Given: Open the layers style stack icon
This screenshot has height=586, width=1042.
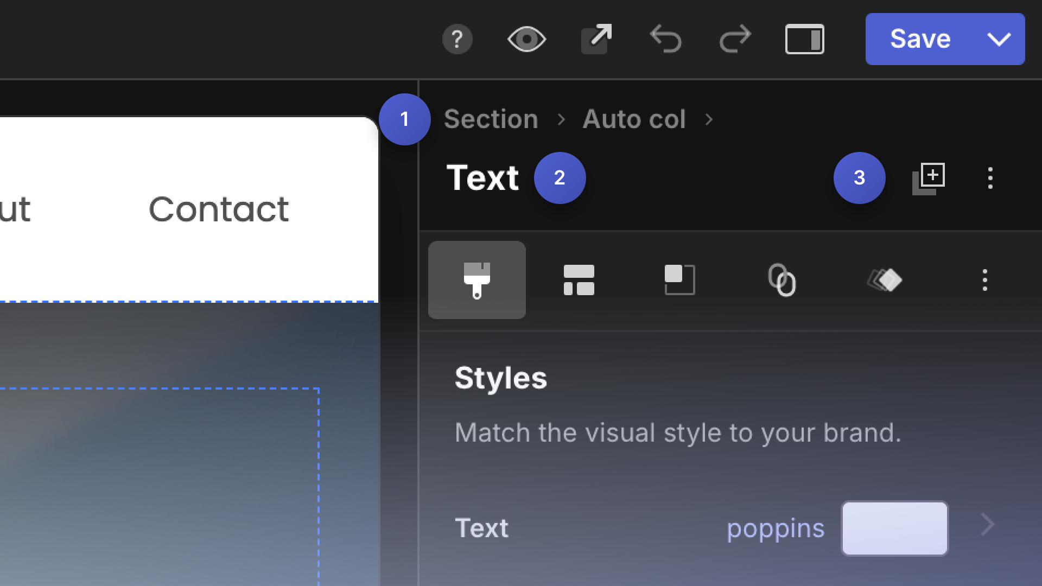Looking at the screenshot, I should (x=884, y=280).
